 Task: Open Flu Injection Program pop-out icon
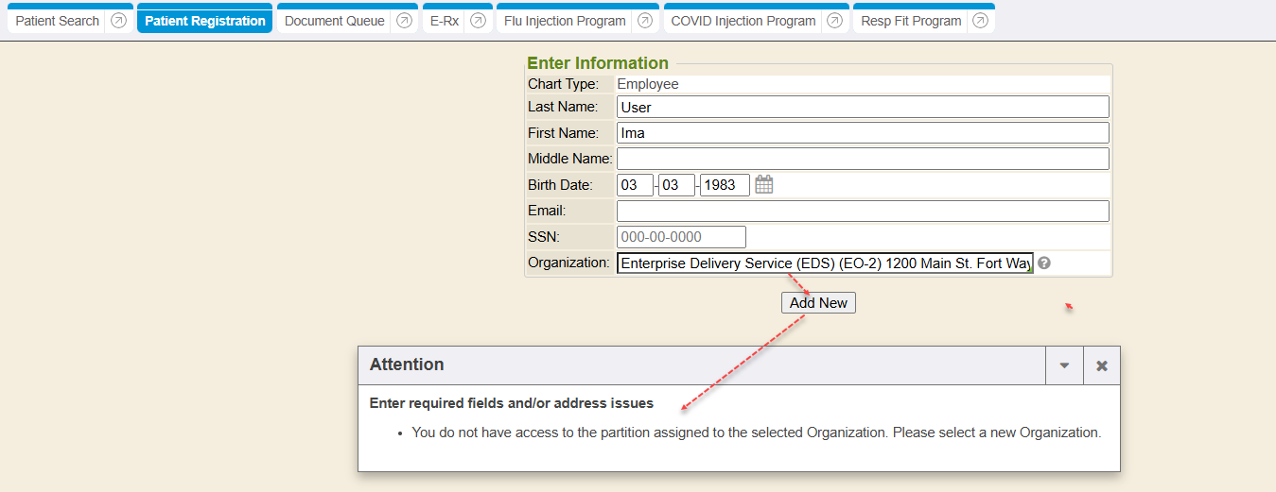coord(644,21)
